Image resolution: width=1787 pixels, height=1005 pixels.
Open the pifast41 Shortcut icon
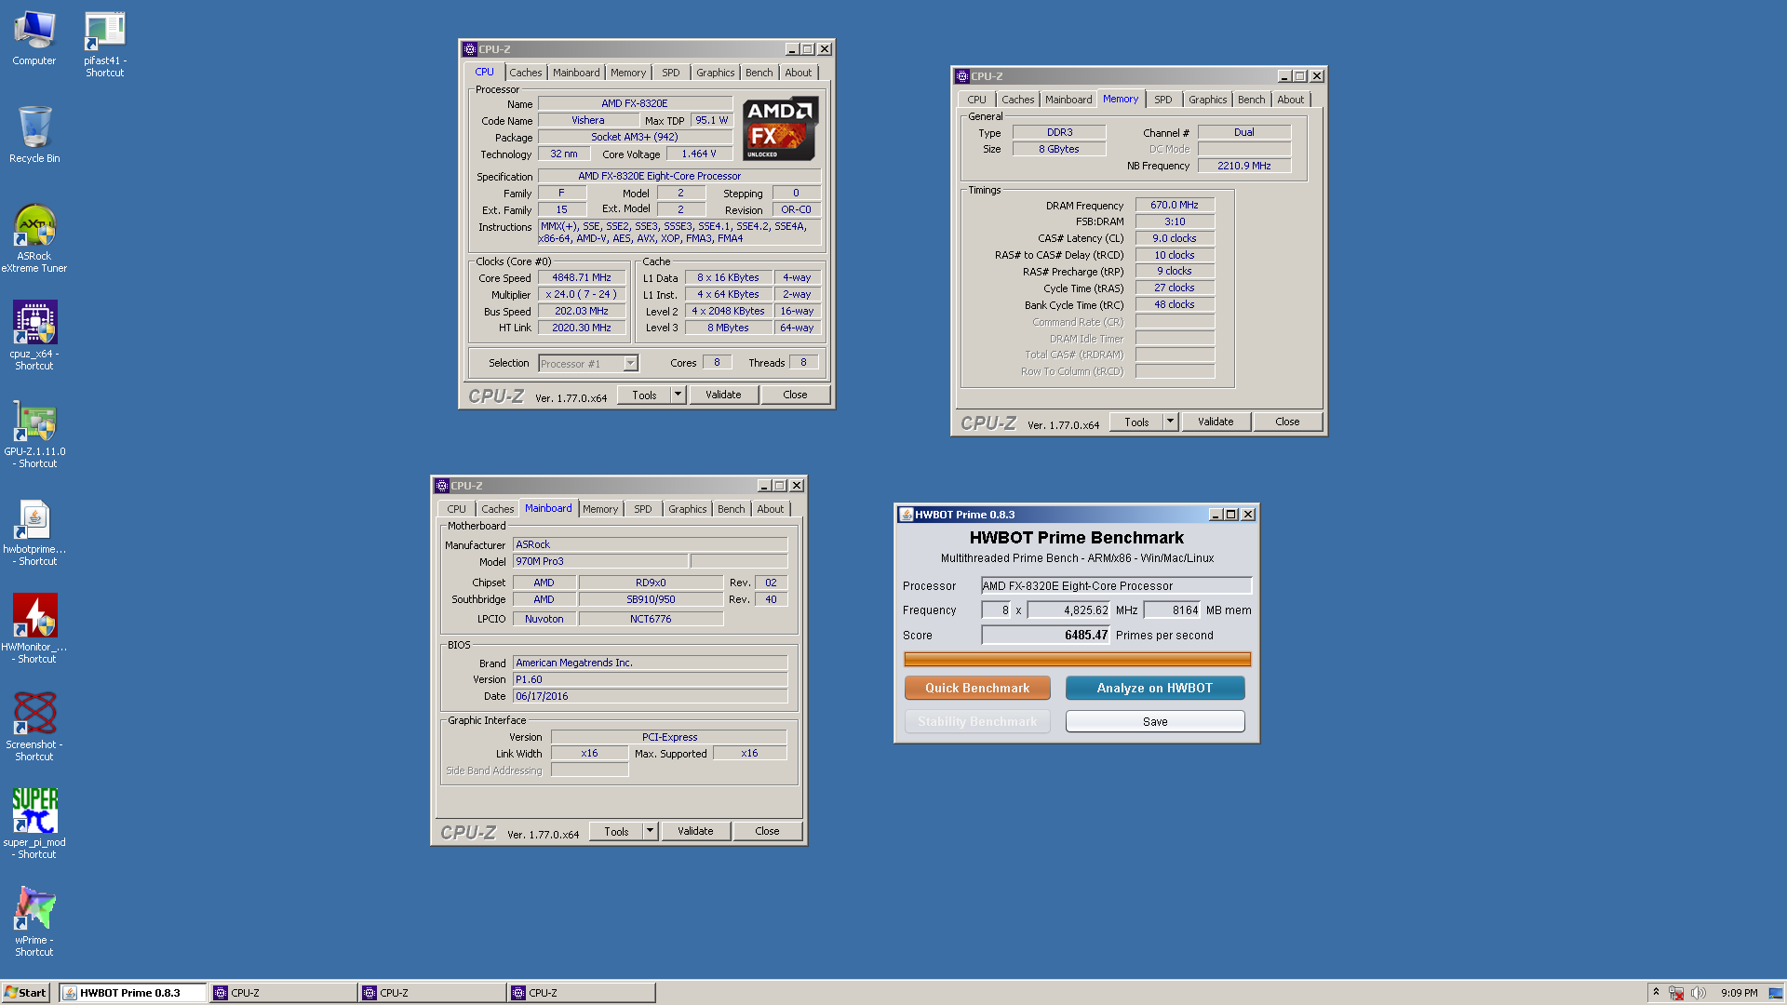[x=104, y=44]
